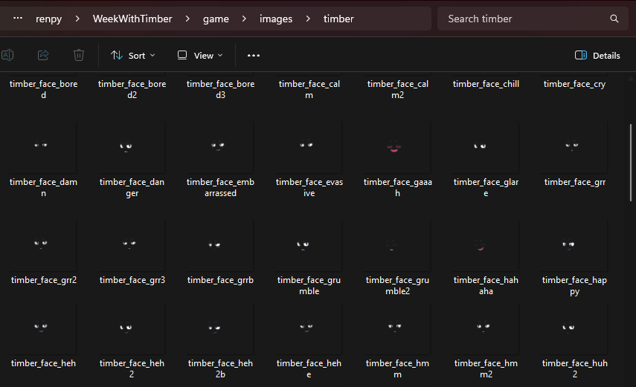This screenshot has height=387, width=636.
Task: Click the timber_face_bored file name
Action: 43,89
